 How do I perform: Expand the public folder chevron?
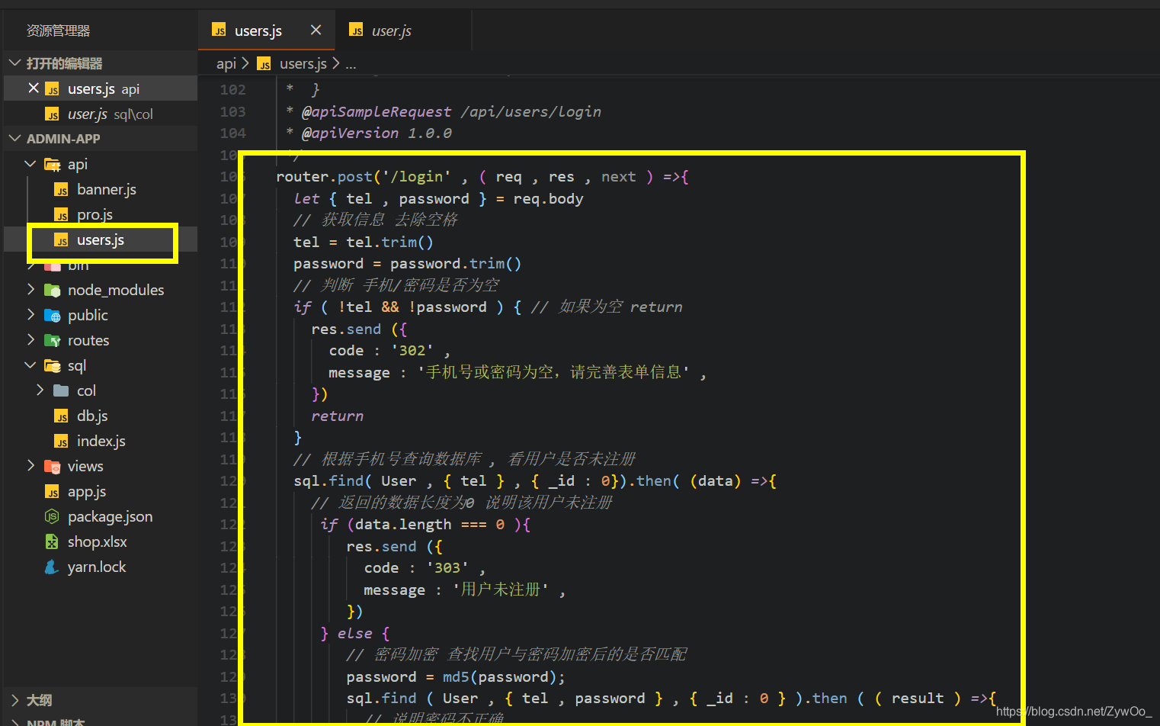coord(30,315)
